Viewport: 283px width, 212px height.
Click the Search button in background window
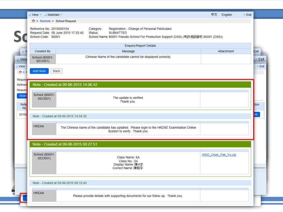[x=22, y=96]
